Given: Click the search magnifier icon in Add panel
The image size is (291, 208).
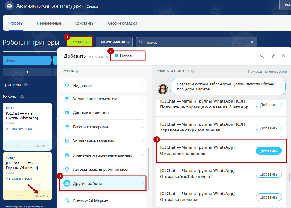Looking at the screenshot, I should coord(262,56).
